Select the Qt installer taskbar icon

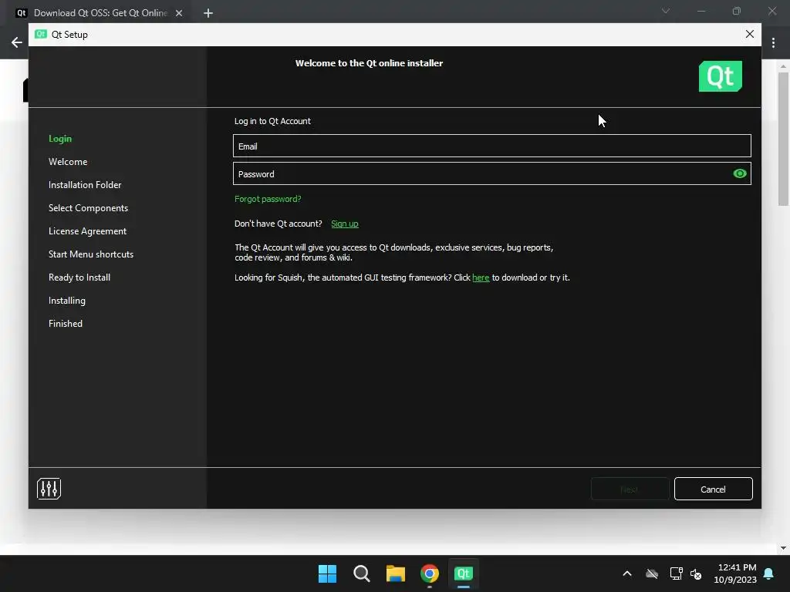(x=464, y=573)
